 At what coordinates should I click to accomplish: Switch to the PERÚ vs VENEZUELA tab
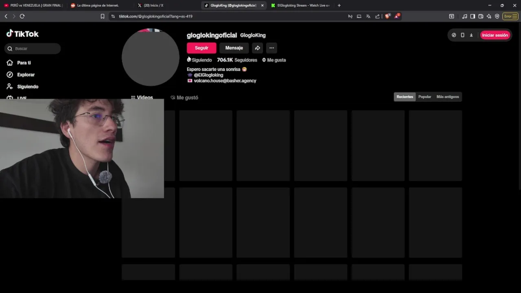[33, 5]
